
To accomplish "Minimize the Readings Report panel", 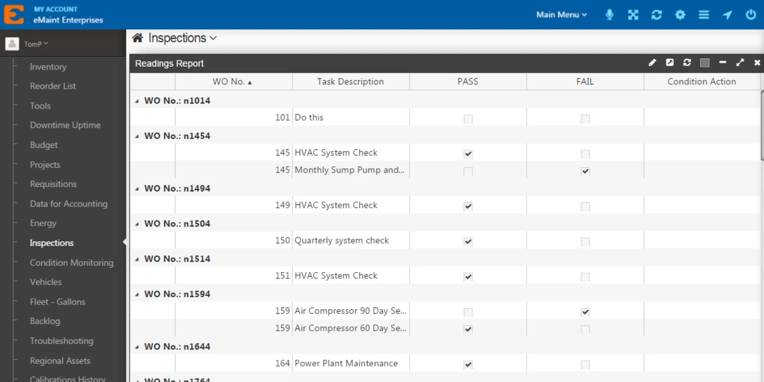I will pos(722,62).
